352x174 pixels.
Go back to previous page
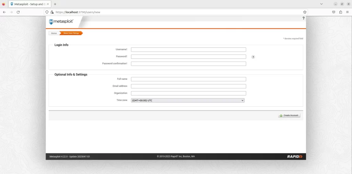click(4, 12)
